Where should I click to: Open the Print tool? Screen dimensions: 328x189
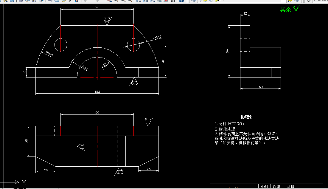19,1
